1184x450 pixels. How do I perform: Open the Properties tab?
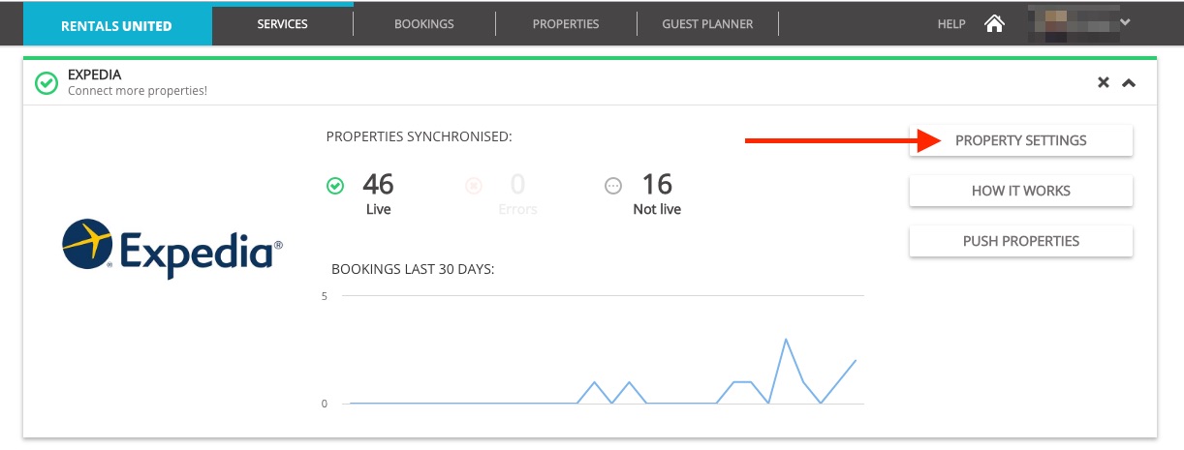(566, 24)
